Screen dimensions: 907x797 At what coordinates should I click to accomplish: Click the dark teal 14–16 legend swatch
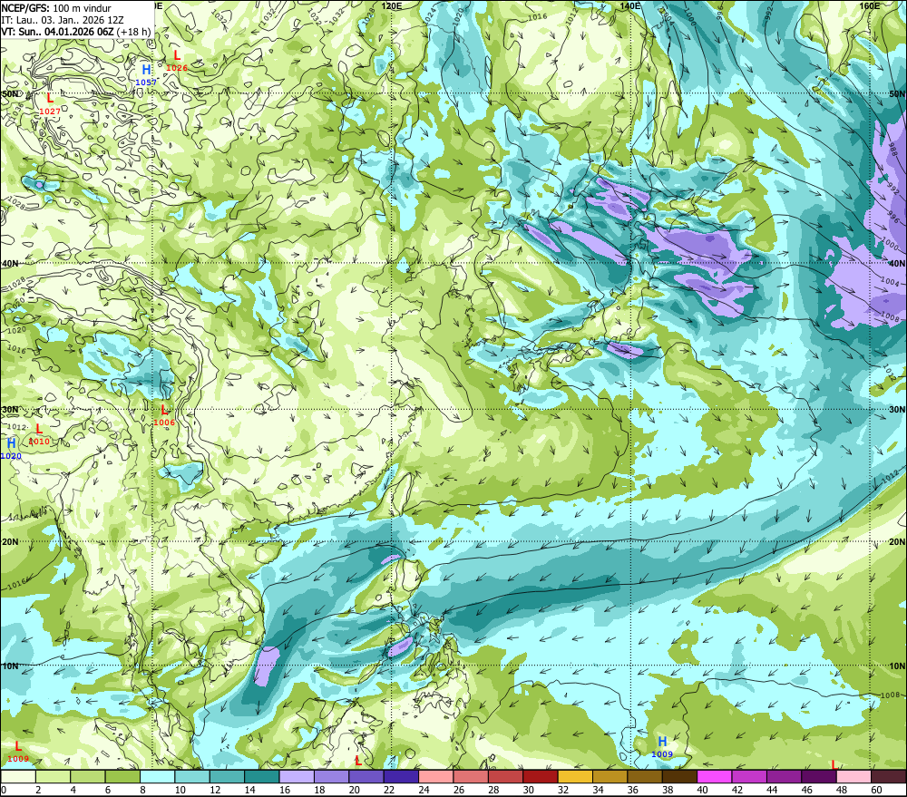[x=262, y=776]
